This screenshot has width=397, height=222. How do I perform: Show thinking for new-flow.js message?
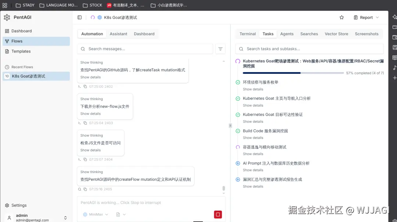point(92,99)
